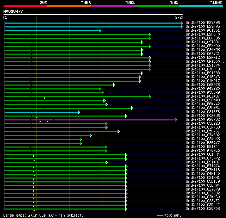Click the yellow gap marker below the UniRef100_C0ZBU6 bar

37,117
